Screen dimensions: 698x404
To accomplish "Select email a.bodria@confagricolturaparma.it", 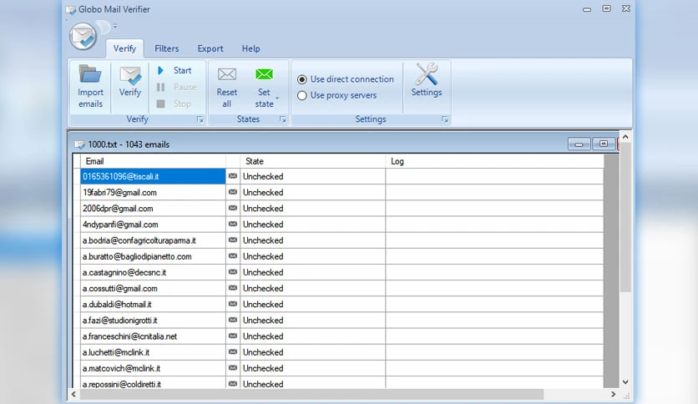I will point(153,240).
